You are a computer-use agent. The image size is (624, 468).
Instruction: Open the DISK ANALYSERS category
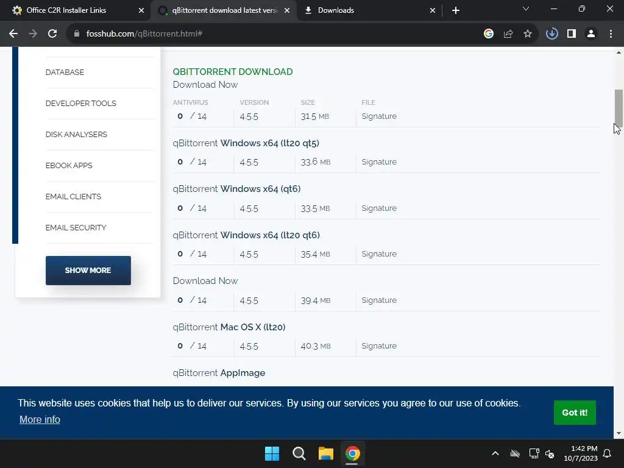(x=76, y=135)
